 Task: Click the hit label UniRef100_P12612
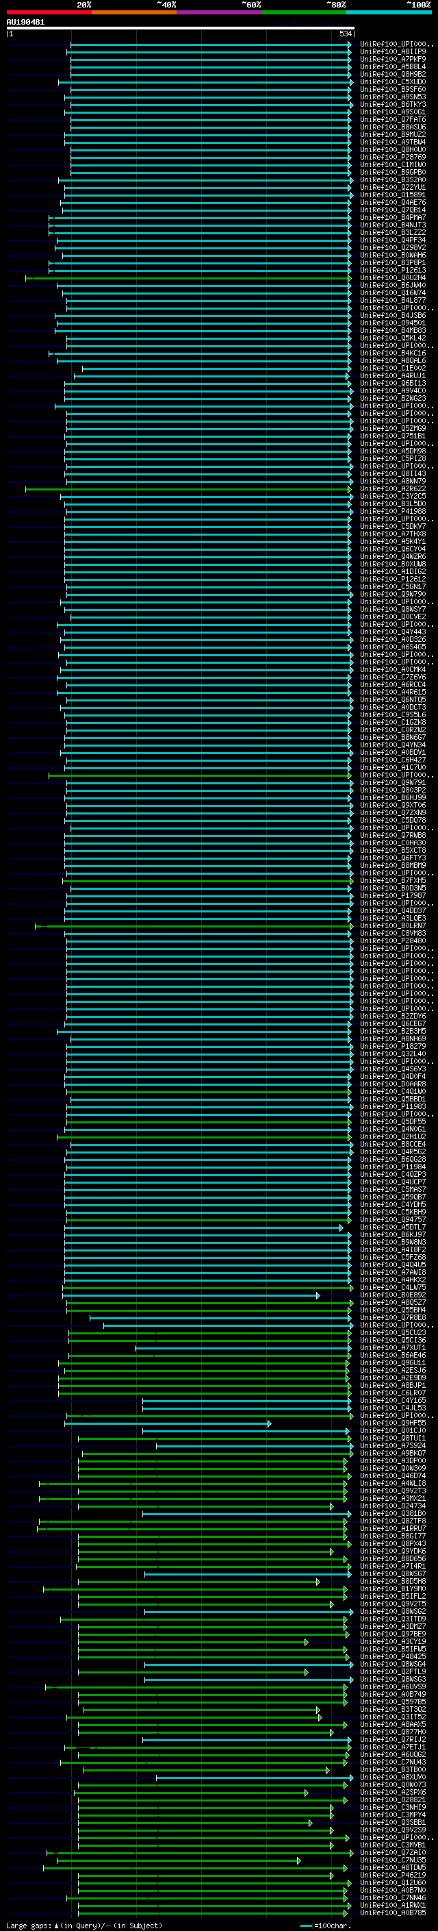[393, 579]
